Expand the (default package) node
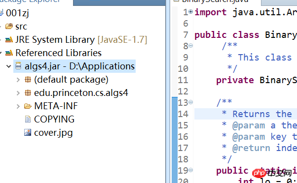Screen dimensions: 297x183 click(x=18, y=80)
